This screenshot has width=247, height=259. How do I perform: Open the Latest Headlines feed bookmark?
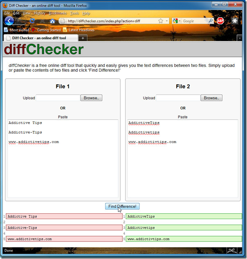click(79, 30)
